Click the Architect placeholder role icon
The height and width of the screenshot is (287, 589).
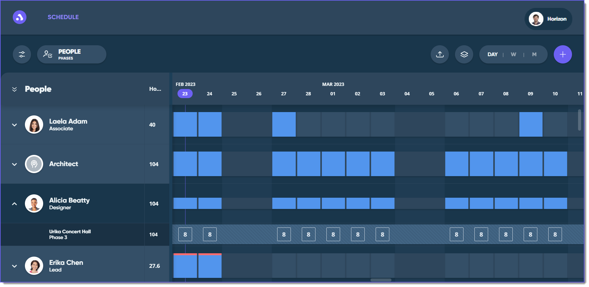34,164
